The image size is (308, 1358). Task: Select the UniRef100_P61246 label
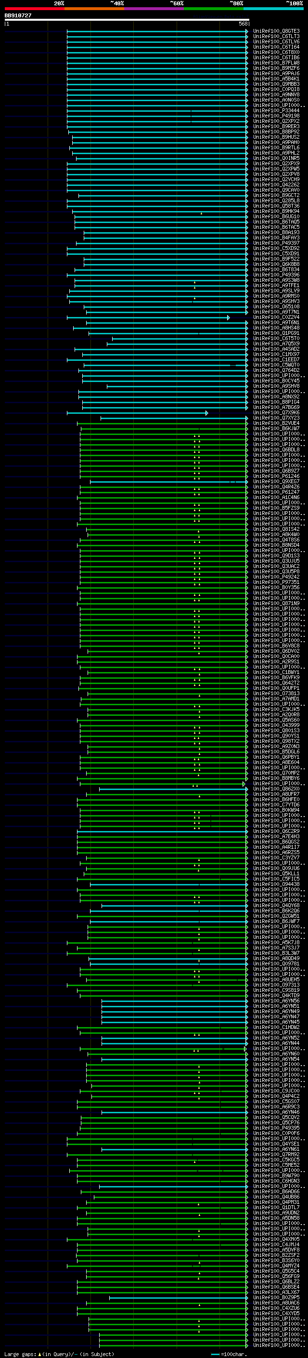(x=276, y=476)
